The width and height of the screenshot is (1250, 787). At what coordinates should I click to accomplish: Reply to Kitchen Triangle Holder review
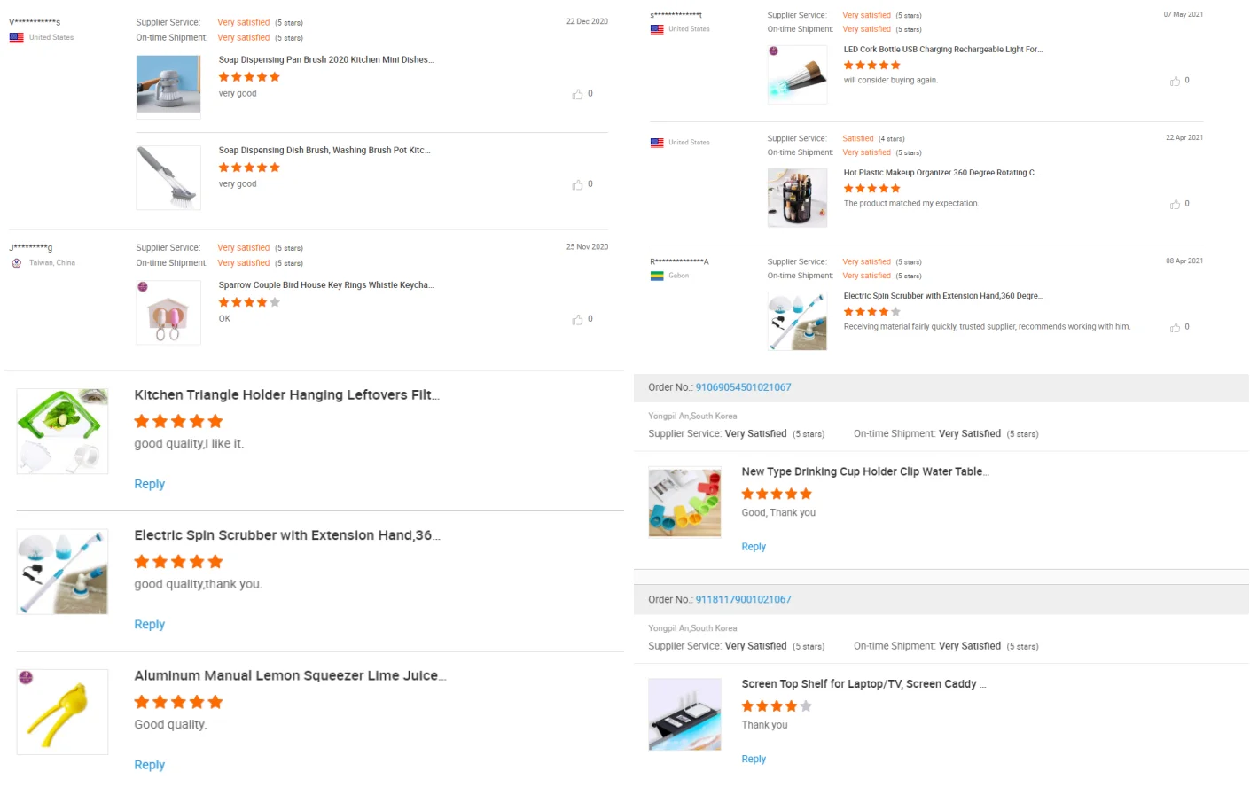click(x=149, y=484)
